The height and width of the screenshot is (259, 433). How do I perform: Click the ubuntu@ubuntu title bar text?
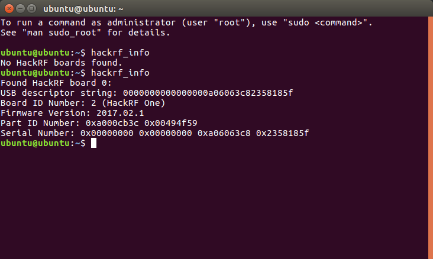[83, 9]
